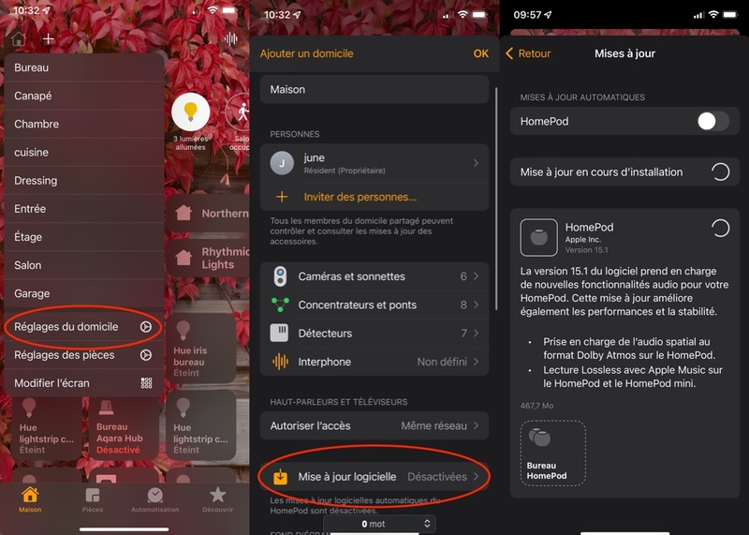Select Bureau in the rooms menu
The height and width of the screenshot is (535, 749).
point(84,67)
